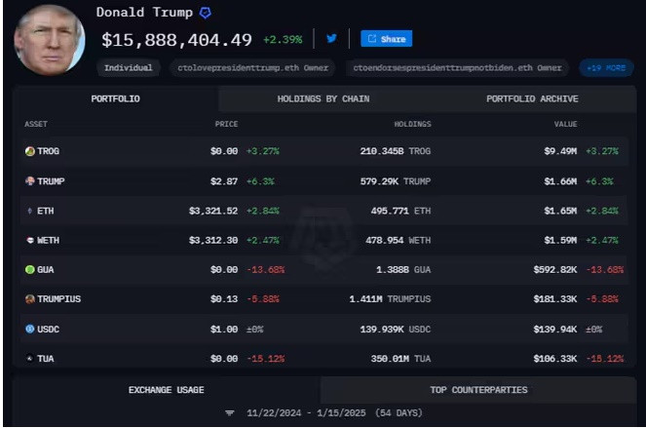Click the Donald Trump name heading
The width and height of the screenshot is (646, 428).
(x=144, y=13)
